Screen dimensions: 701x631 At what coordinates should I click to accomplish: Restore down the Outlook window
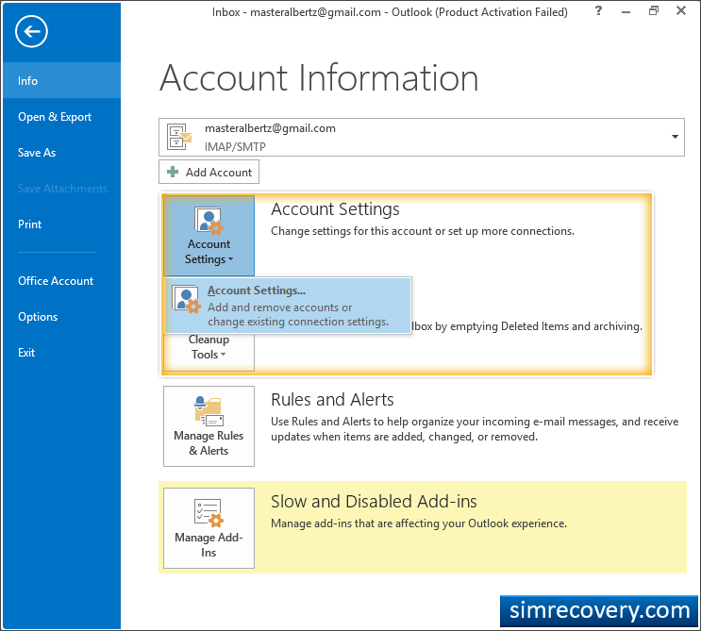[x=654, y=10]
